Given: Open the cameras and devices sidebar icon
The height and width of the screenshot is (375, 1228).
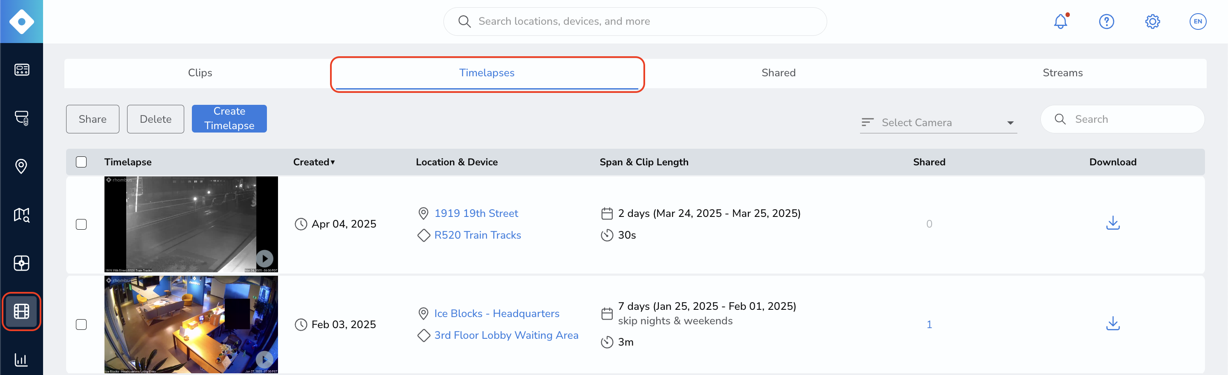Looking at the screenshot, I should (21, 118).
